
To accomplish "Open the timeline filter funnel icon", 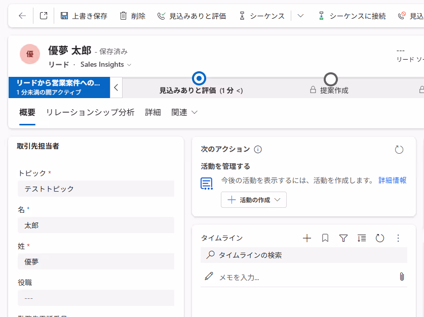I will 343,238.
